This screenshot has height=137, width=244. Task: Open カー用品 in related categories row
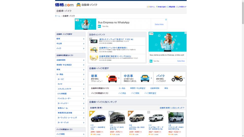click(122, 88)
